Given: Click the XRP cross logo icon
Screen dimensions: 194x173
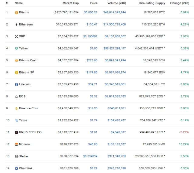Looking at the screenshot, I should pyautogui.click(x=16, y=36).
